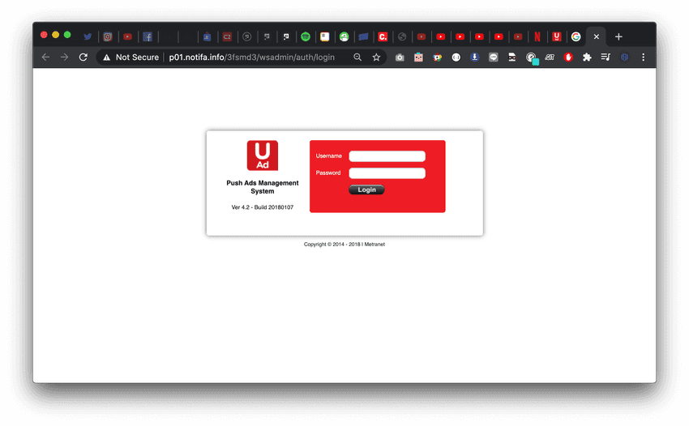This screenshot has height=426, width=689.
Task: Open the Chrome three-dot menu
Action: 644,58
